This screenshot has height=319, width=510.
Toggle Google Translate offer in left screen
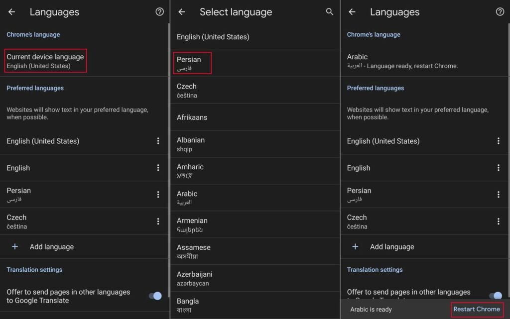(x=155, y=296)
